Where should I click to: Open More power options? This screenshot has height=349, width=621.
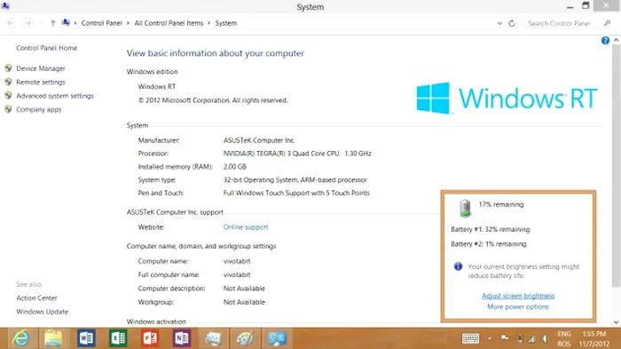click(x=518, y=306)
